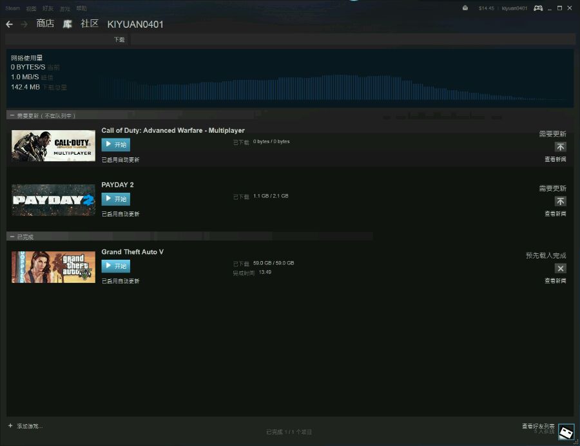Open the inbox notification envelope icon
Screen dimensions: 580x446
coord(465,8)
